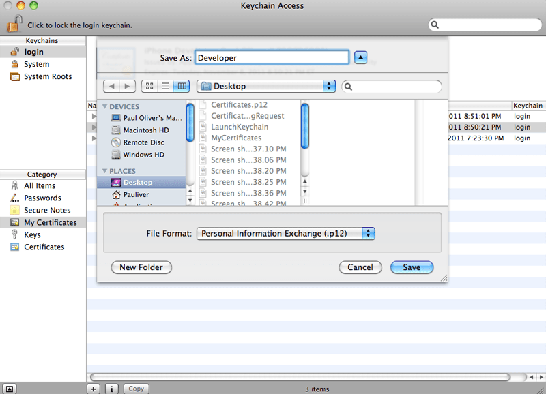Viewport: 546px width, 394px height.
Task: Collapse the PLACES section triangle
Action: (x=104, y=170)
